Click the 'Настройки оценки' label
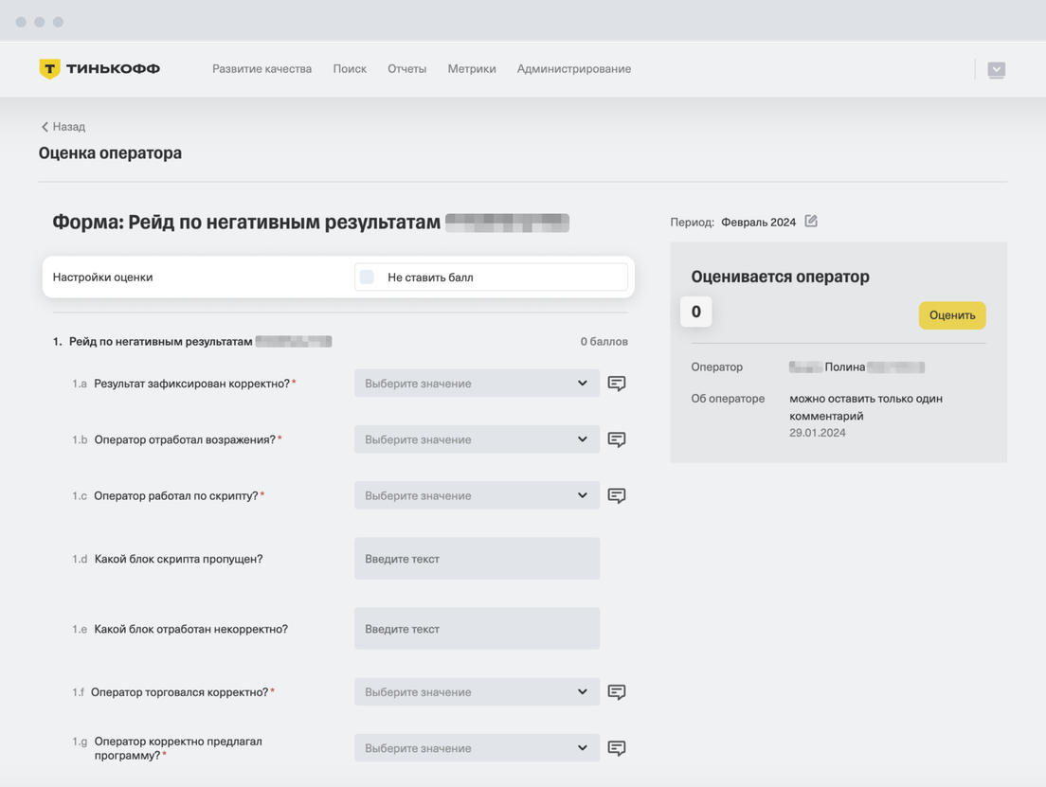Screen dimensions: 1046x787 [x=102, y=277]
